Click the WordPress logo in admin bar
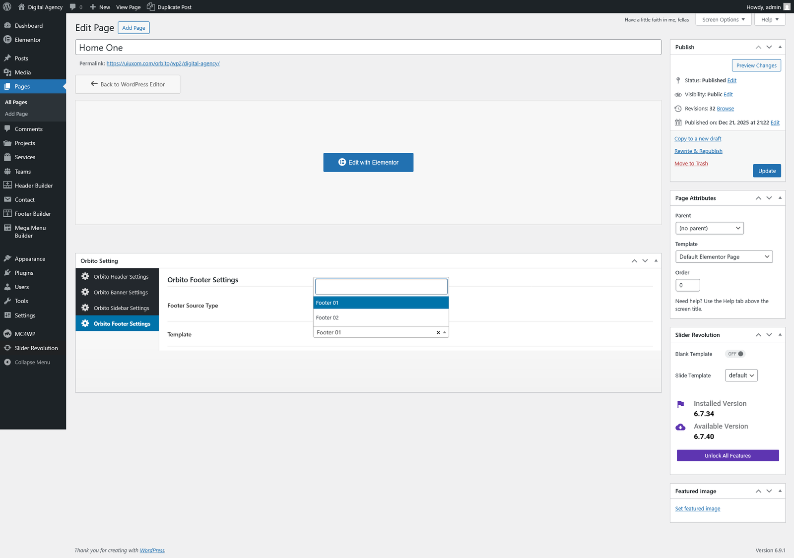This screenshot has height=558, width=794. click(7, 7)
